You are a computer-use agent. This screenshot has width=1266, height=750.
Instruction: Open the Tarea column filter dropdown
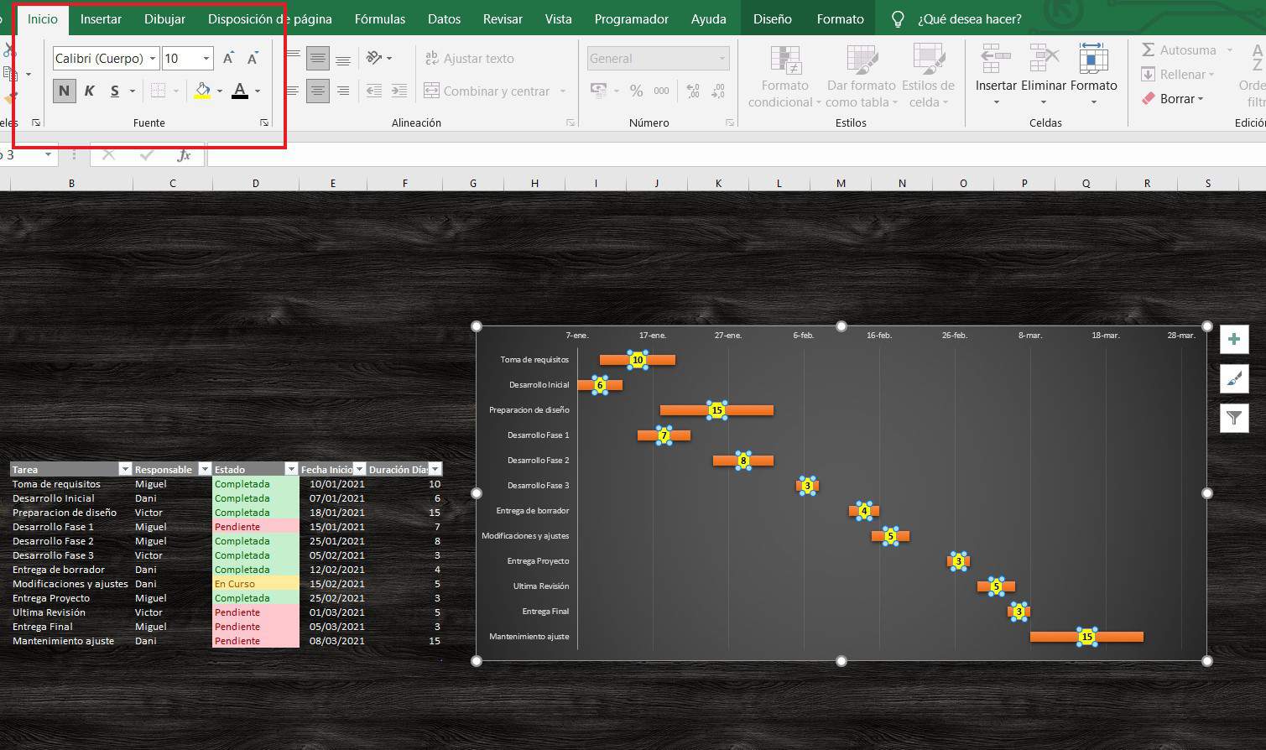point(125,469)
